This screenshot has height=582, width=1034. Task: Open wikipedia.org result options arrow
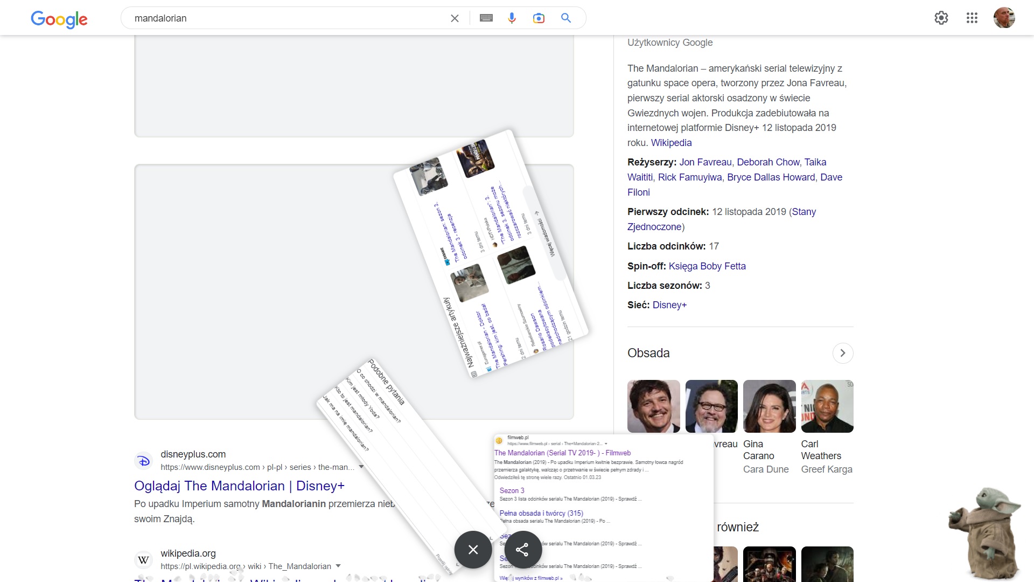pos(338,566)
